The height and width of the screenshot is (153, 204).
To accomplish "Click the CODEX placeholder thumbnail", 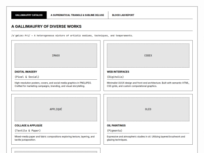I will pyautogui.click(x=148, y=56).
